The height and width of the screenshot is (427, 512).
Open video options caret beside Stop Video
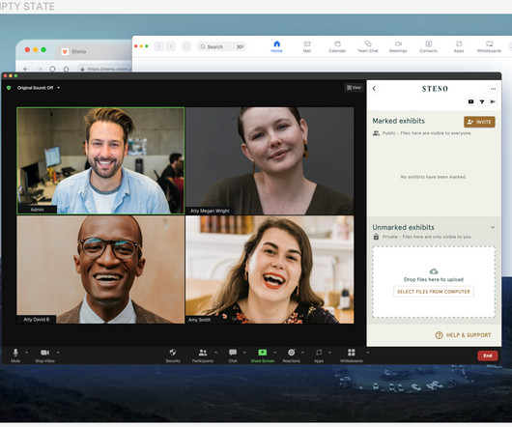(58, 353)
